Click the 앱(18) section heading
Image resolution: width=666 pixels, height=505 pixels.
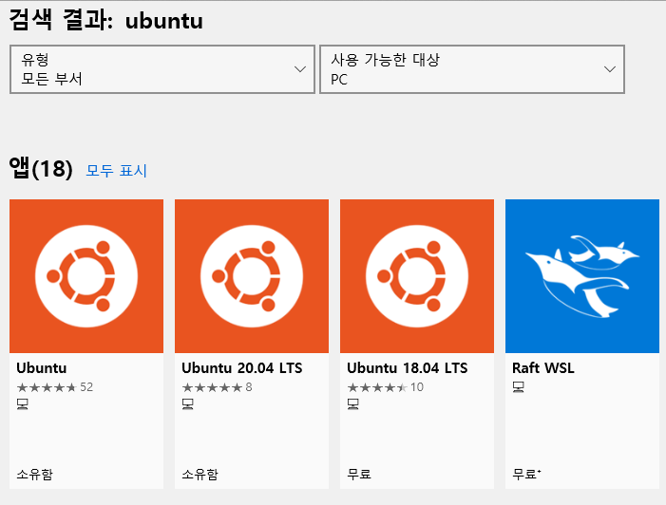41,168
